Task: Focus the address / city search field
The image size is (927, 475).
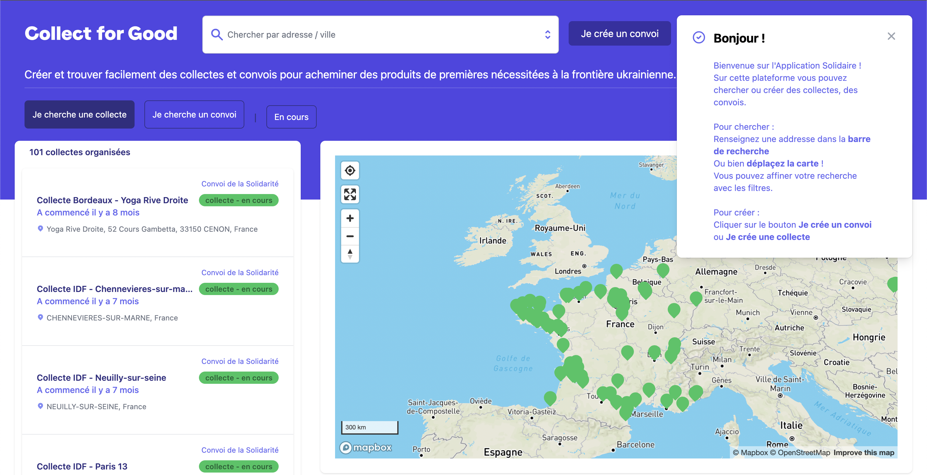Action: 380,35
